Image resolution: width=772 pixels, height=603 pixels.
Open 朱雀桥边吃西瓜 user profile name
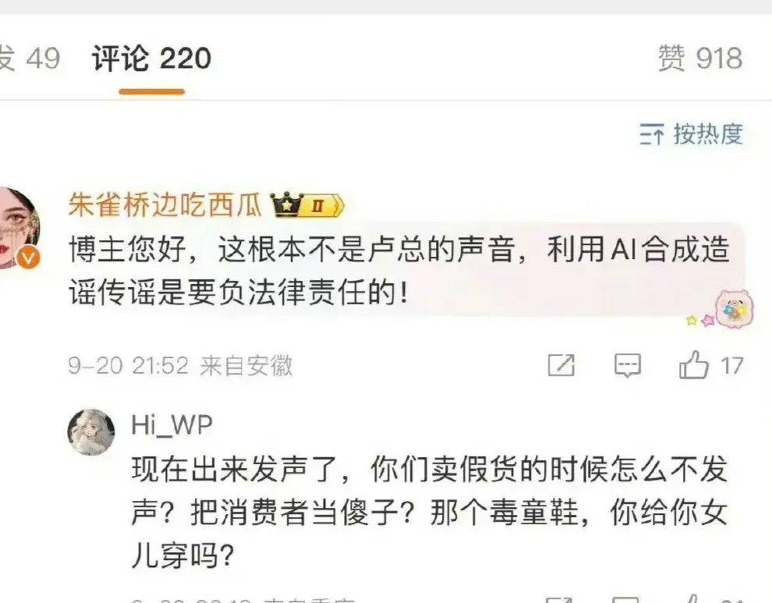165,205
